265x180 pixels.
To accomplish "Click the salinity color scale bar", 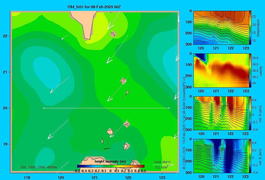I will [250, 70].
